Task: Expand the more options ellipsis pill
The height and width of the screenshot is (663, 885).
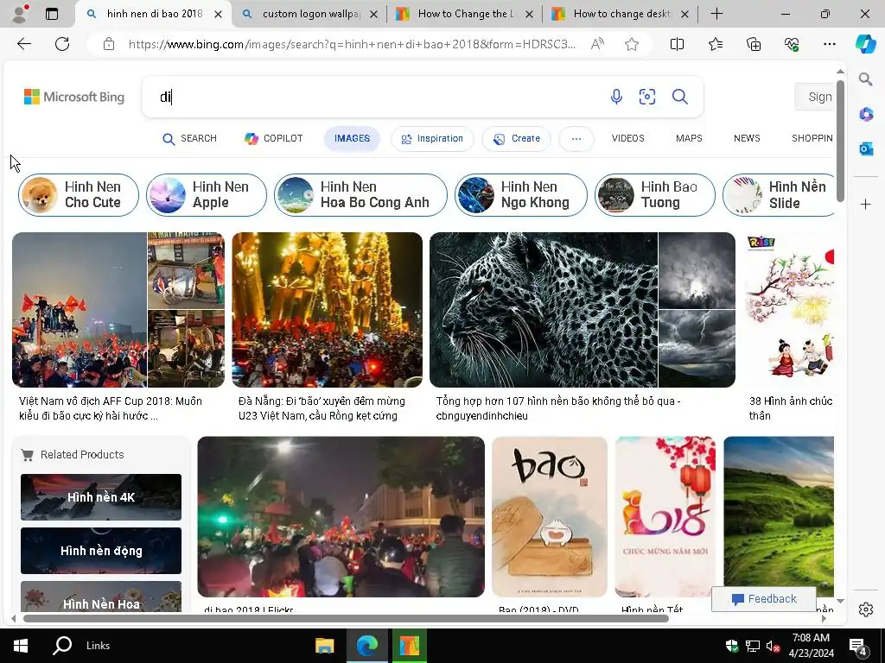Action: click(x=576, y=139)
